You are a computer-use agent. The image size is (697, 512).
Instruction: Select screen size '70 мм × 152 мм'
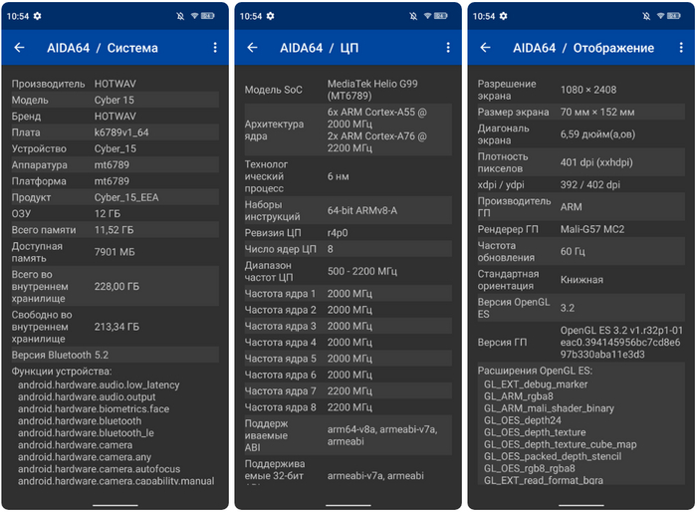pos(597,113)
